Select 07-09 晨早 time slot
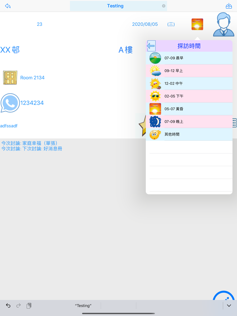This screenshot has width=237, height=316. pyautogui.click(x=189, y=58)
